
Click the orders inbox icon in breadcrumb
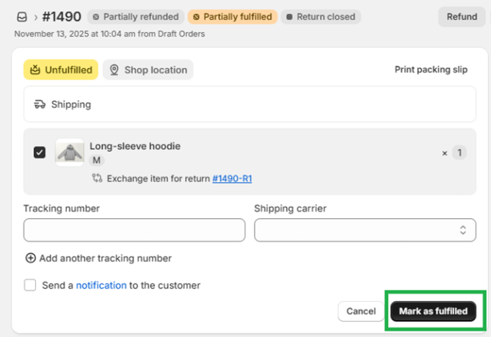(21, 17)
